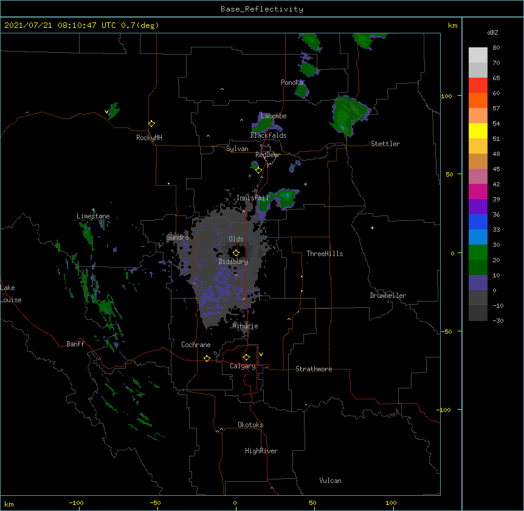Click the dBZ legend heading
The width and height of the screenshot is (524, 511).
(x=492, y=33)
